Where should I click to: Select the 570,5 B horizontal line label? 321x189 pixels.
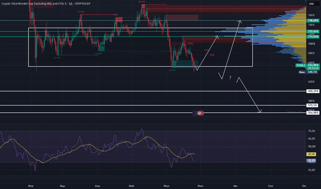pyautogui.click(x=312, y=105)
